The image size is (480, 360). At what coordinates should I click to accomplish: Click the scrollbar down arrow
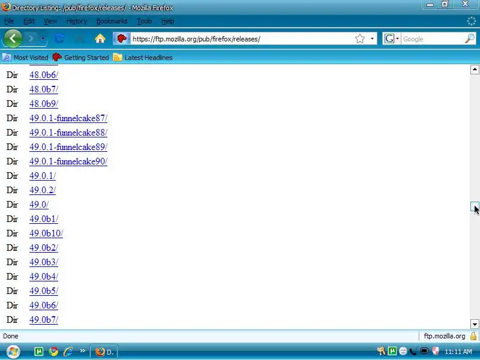475,324
